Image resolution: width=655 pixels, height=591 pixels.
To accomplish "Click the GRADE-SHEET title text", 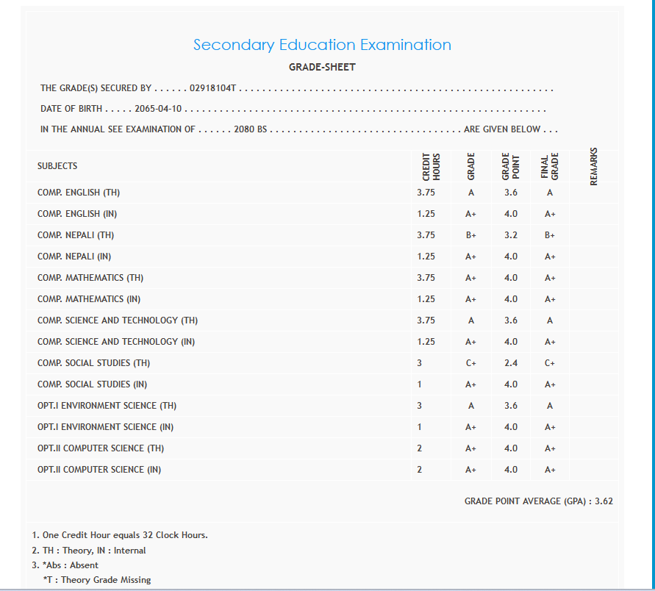I will pos(322,67).
